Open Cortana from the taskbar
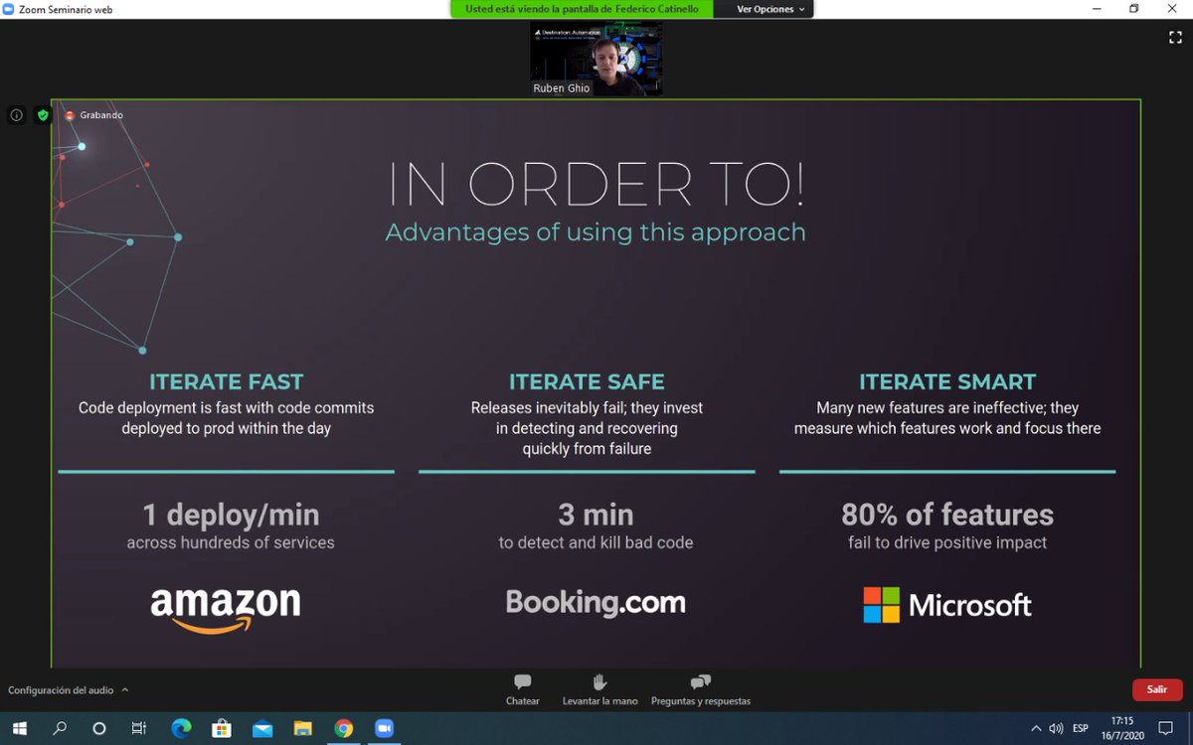The image size is (1193, 745). pyautogui.click(x=99, y=728)
